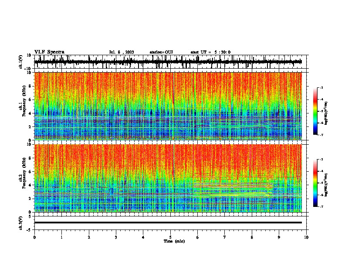
Task: Click the time axis tick label "8"
Action: [252, 237]
